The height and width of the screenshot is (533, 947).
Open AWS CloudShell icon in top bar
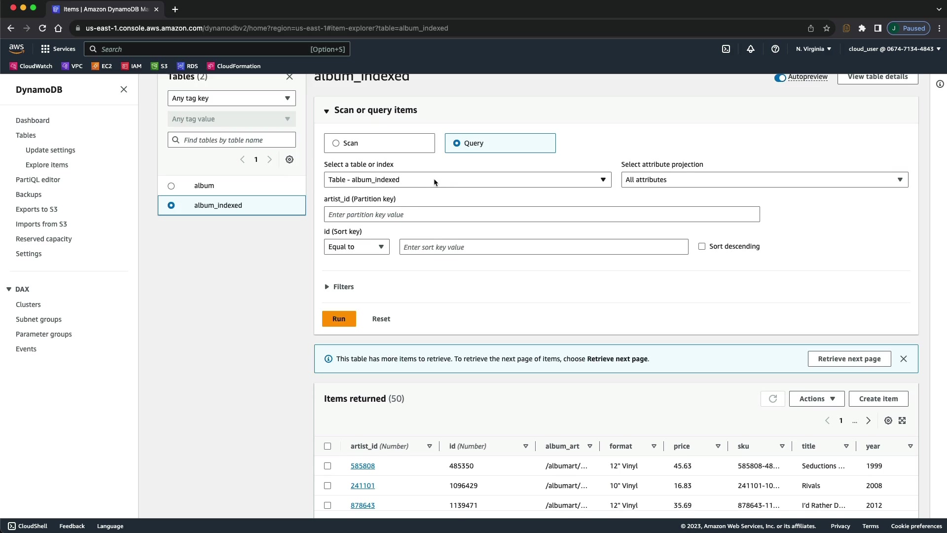click(x=726, y=49)
